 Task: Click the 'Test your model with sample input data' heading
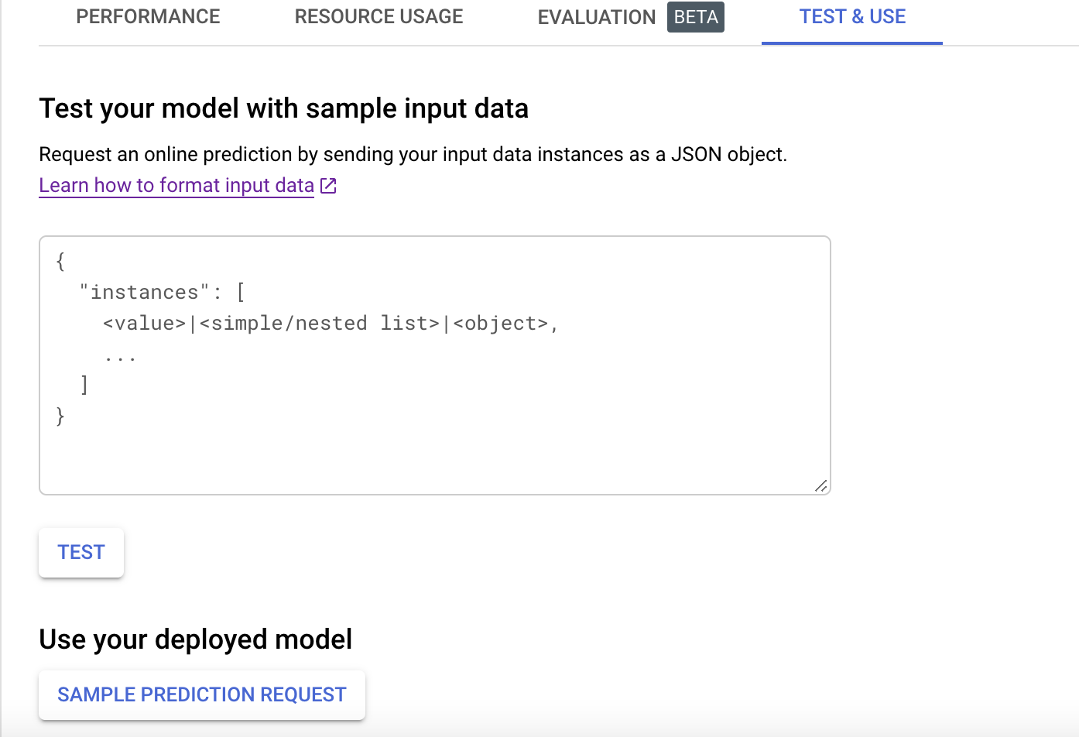(x=283, y=108)
